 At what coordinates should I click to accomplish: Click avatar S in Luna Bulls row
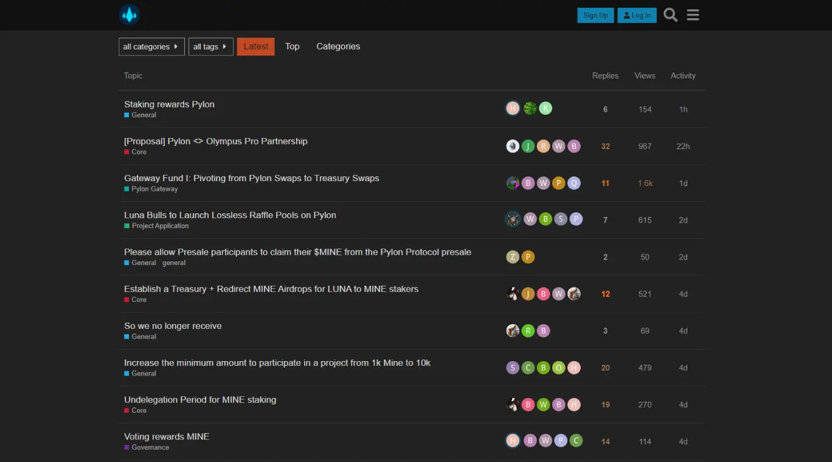click(x=561, y=219)
